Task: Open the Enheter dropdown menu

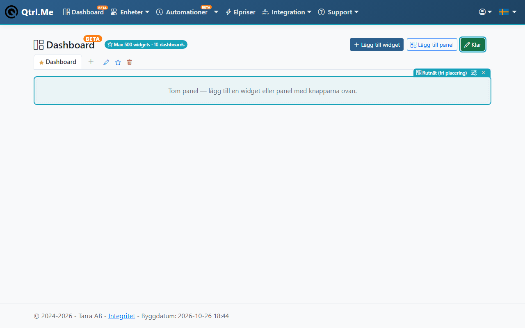Action: (130, 12)
